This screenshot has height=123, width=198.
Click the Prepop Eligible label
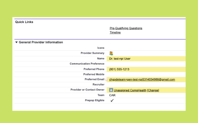(95, 101)
